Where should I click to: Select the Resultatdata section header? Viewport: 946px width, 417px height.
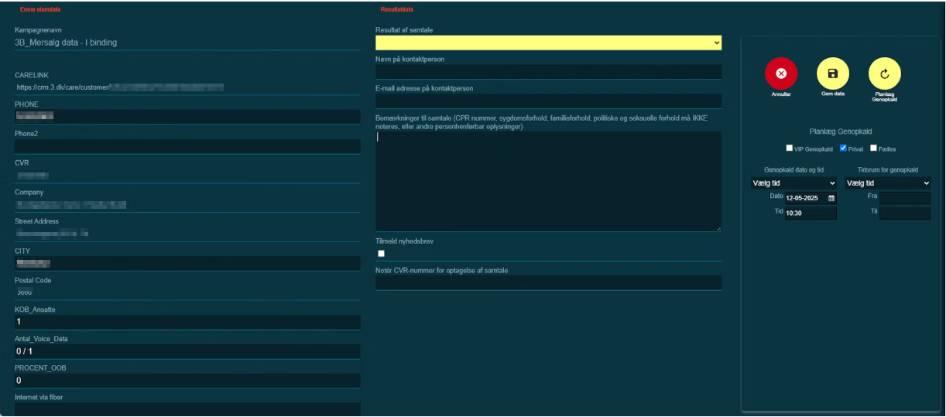[x=397, y=9]
